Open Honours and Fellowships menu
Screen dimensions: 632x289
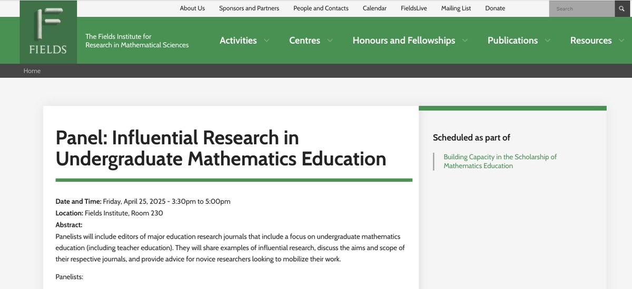coord(404,40)
